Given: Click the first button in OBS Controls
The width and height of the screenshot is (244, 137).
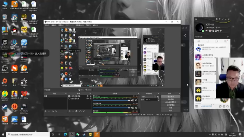Looking at the screenshot, I should [x=170, y=97].
